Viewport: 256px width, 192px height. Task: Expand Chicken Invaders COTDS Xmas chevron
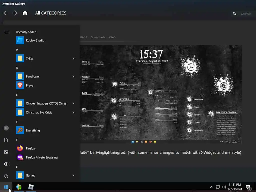(x=73, y=103)
